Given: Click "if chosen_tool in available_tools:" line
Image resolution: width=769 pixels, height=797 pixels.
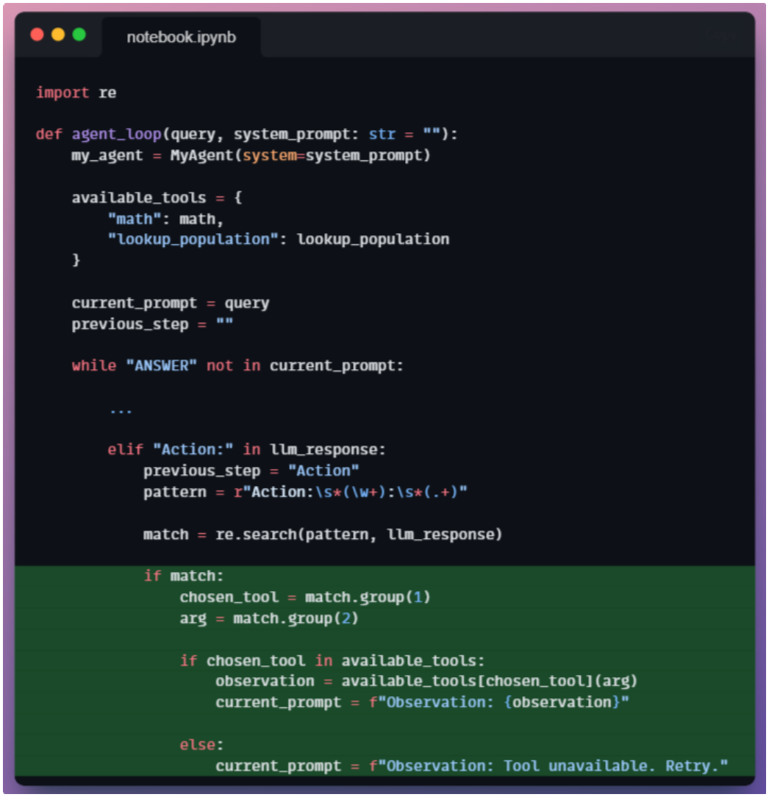Looking at the screenshot, I should (332, 660).
